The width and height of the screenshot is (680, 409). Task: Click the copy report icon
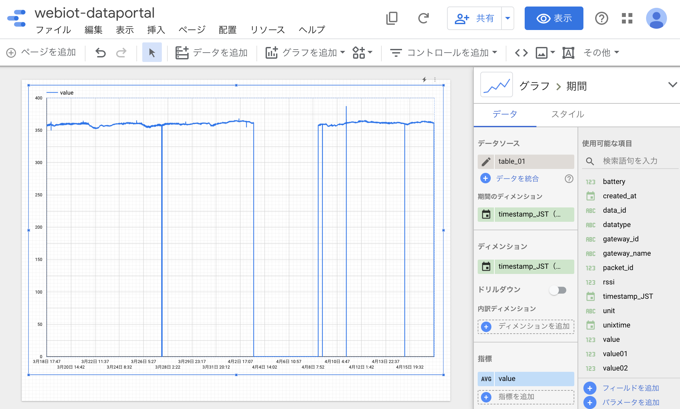coord(392,18)
